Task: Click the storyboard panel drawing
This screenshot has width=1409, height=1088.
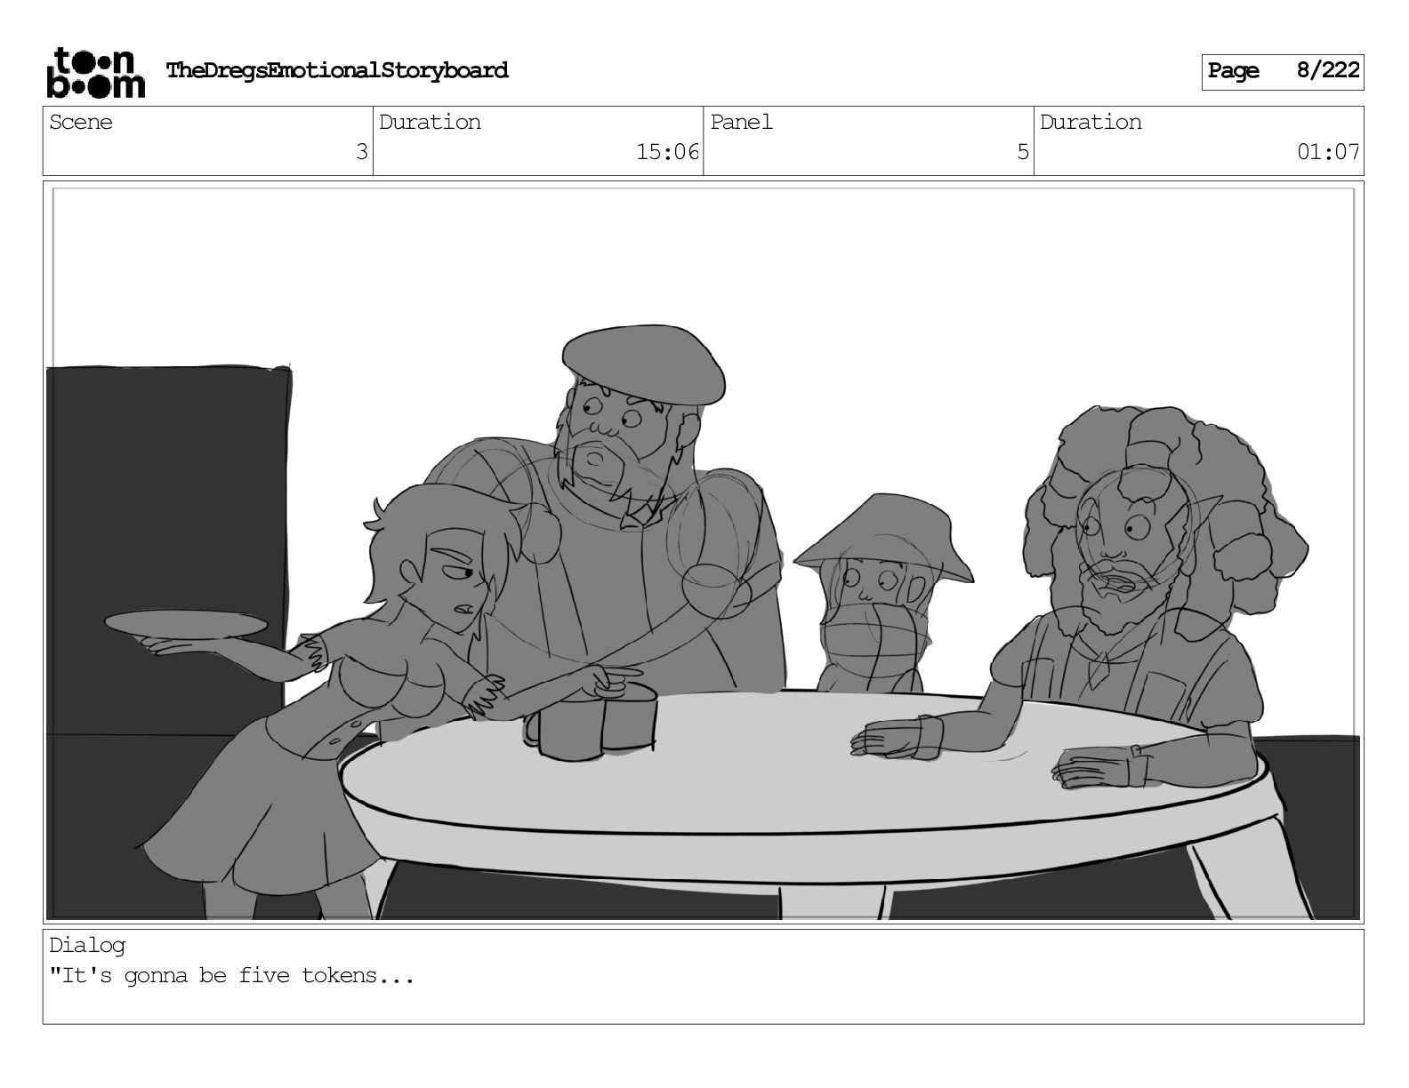Action: pos(703,552)
